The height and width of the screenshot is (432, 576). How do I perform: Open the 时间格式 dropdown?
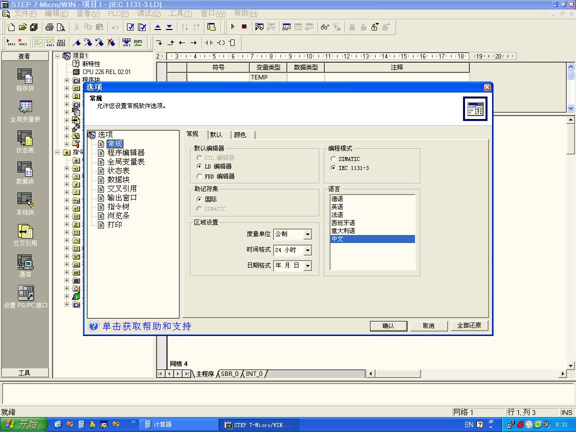[x=307, y=250]
